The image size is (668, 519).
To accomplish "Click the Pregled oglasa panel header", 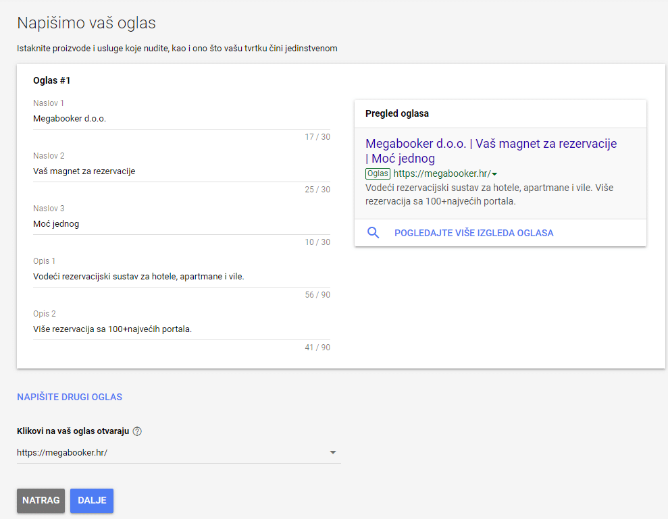I will point(397,113).
